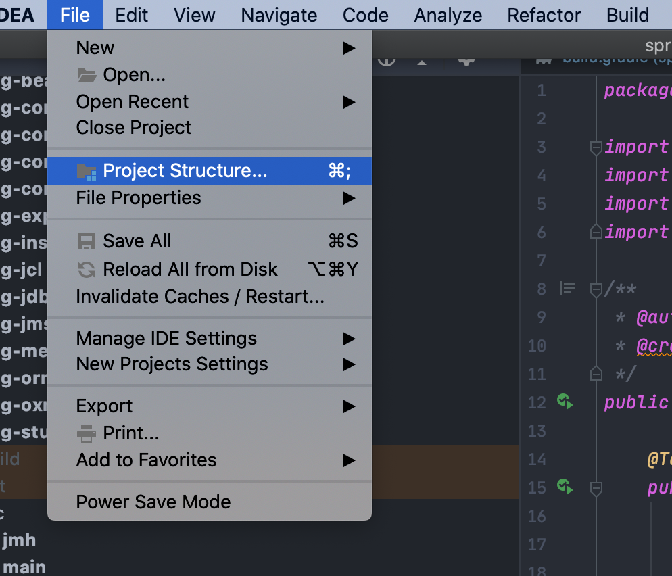Click the Project Structure icon in File menu
Screen dimensions: 672x576
[87, 171]
